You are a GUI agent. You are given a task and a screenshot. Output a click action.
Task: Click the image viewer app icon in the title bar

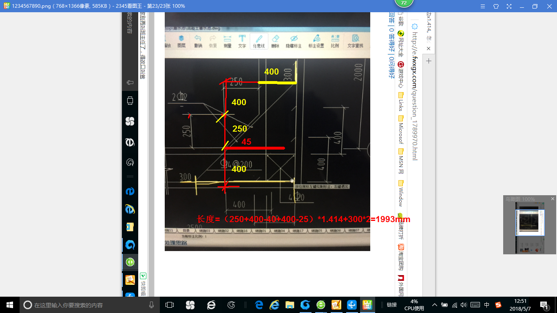click(x=7, y=6)
